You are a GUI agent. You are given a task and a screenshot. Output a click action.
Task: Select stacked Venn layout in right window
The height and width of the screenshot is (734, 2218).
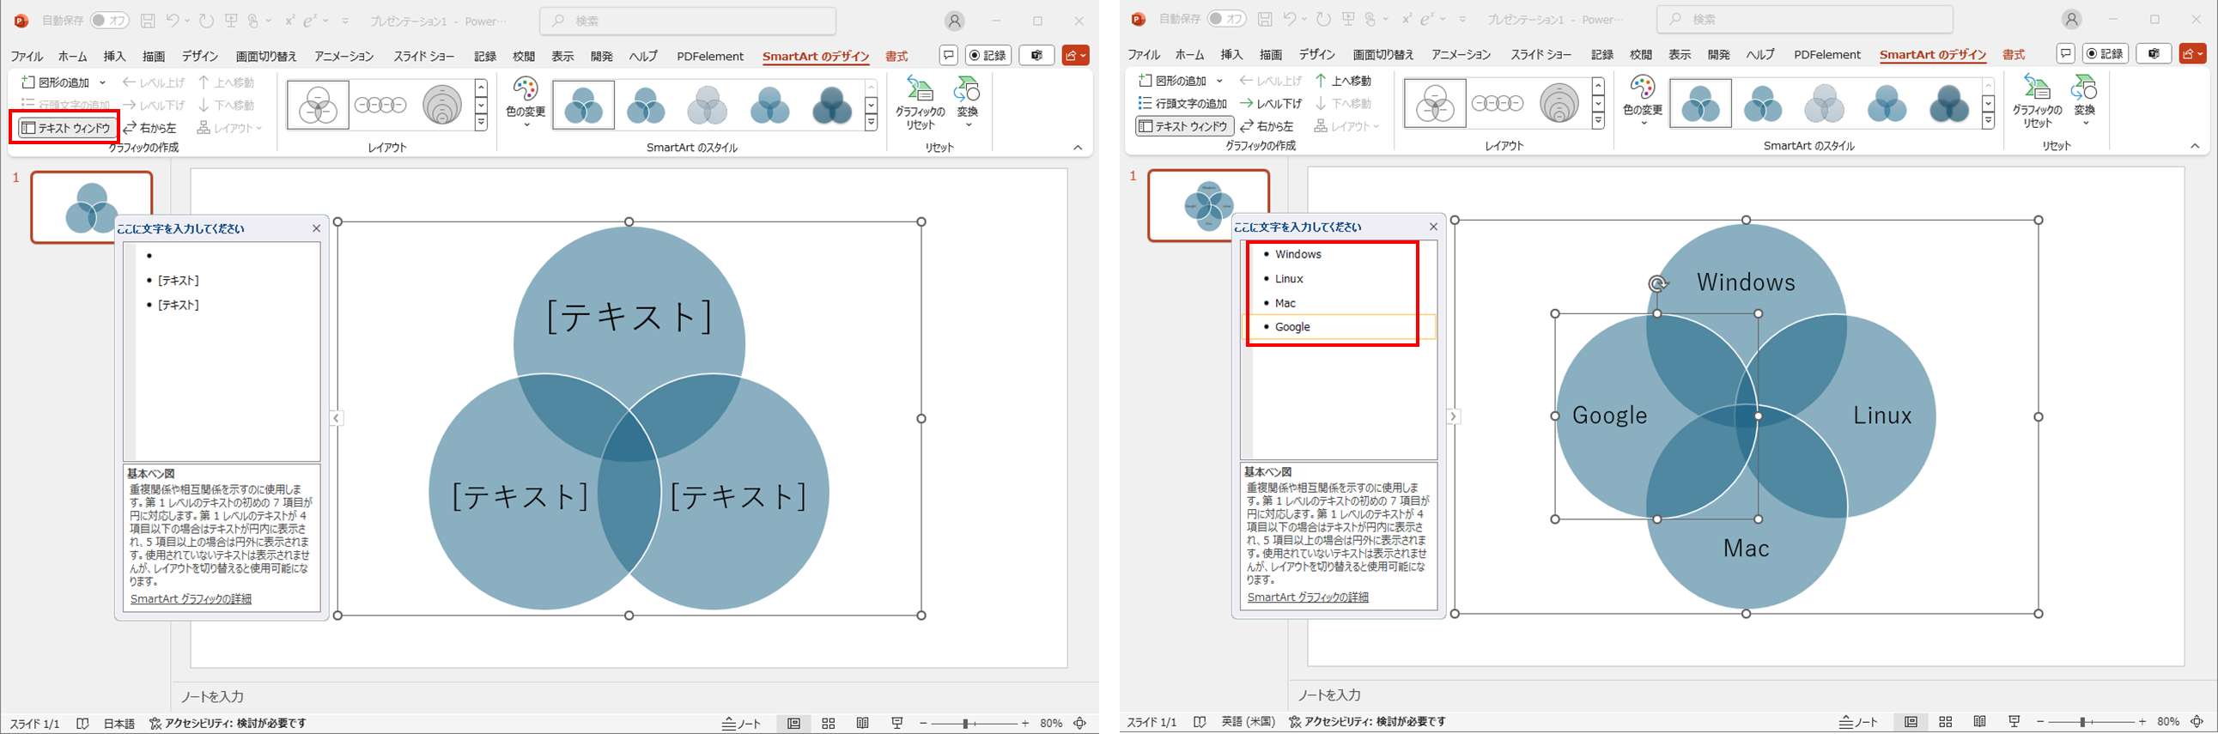point(1559,103)
